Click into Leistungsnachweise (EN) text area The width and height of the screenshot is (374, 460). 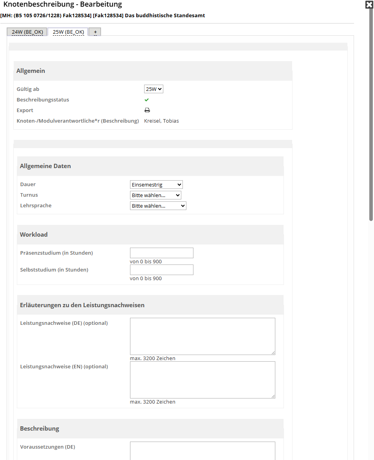click(x=202, y=380)
